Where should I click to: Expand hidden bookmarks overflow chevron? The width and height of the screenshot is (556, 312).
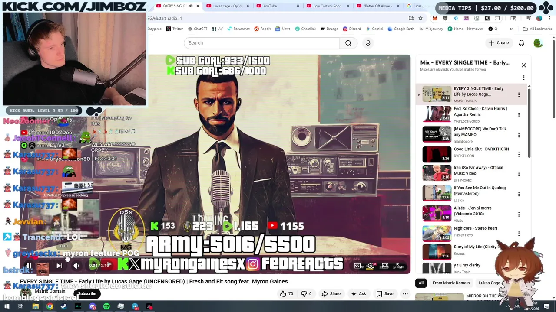click(x=511, y=29)
